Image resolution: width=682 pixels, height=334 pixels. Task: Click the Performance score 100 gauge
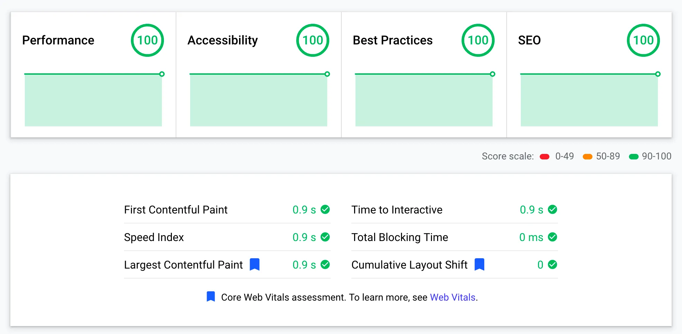pyautogui.click(x=147, y=40)
